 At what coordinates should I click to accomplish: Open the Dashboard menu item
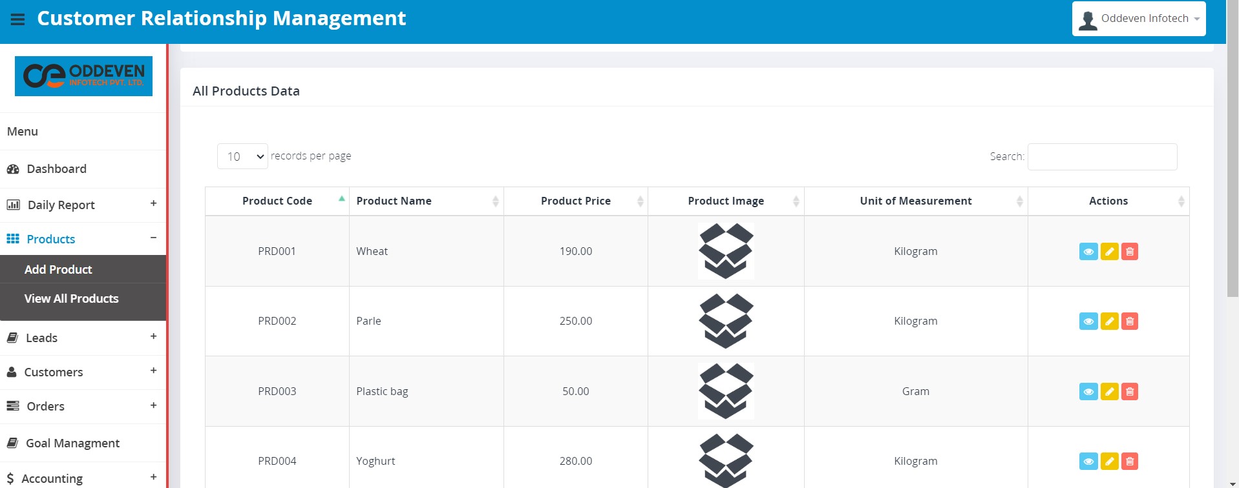coord(56,169)
